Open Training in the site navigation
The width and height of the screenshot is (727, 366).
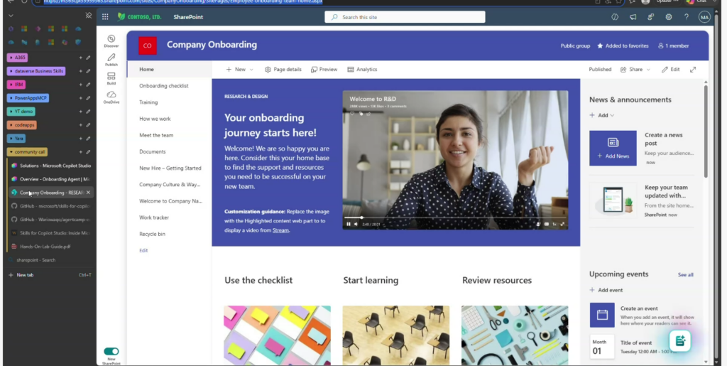pyautogui.click(x=148, y=102)
